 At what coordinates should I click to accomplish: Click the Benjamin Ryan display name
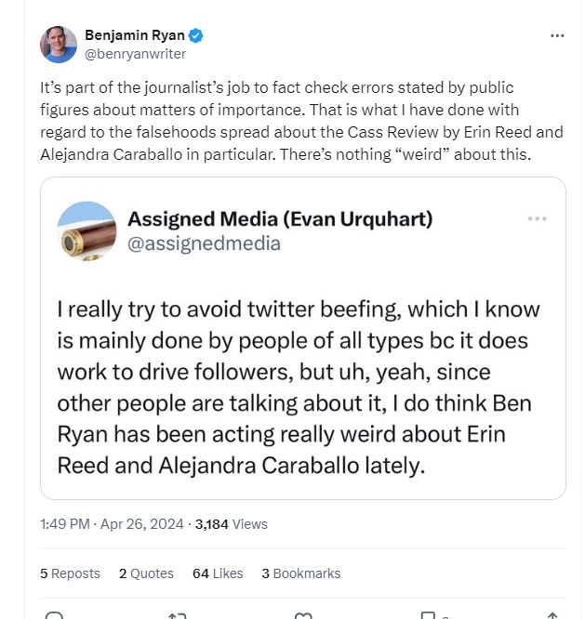click(x=134, y=35)
